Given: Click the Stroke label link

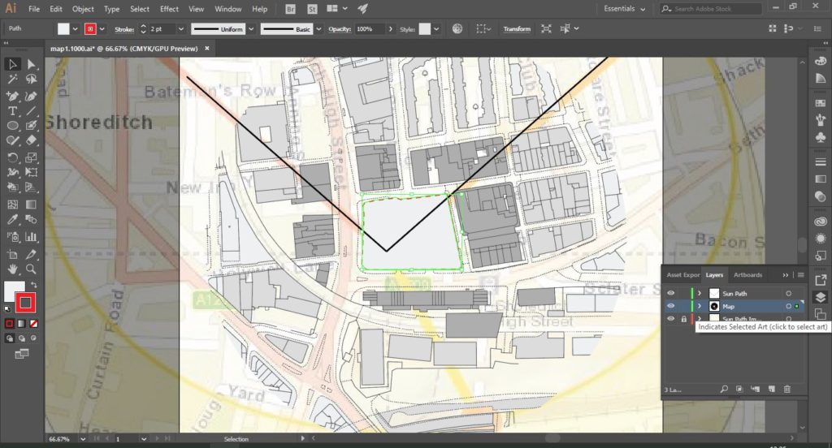Looking at the screenshot, I should pyautogui.click(x=124, y=29).
